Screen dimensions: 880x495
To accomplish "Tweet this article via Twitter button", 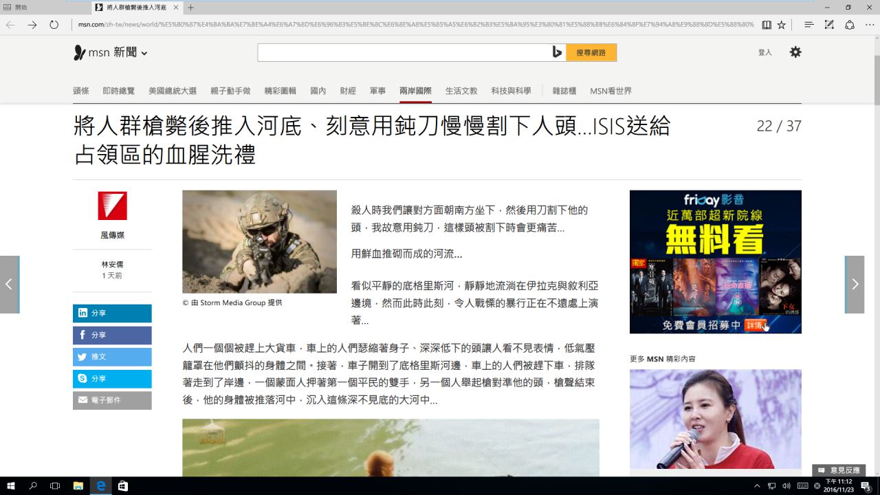I will click(x=112, y=357).
